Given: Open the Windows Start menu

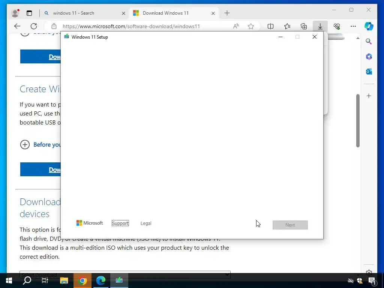Looking at the screenshot, I should point(9,280).
